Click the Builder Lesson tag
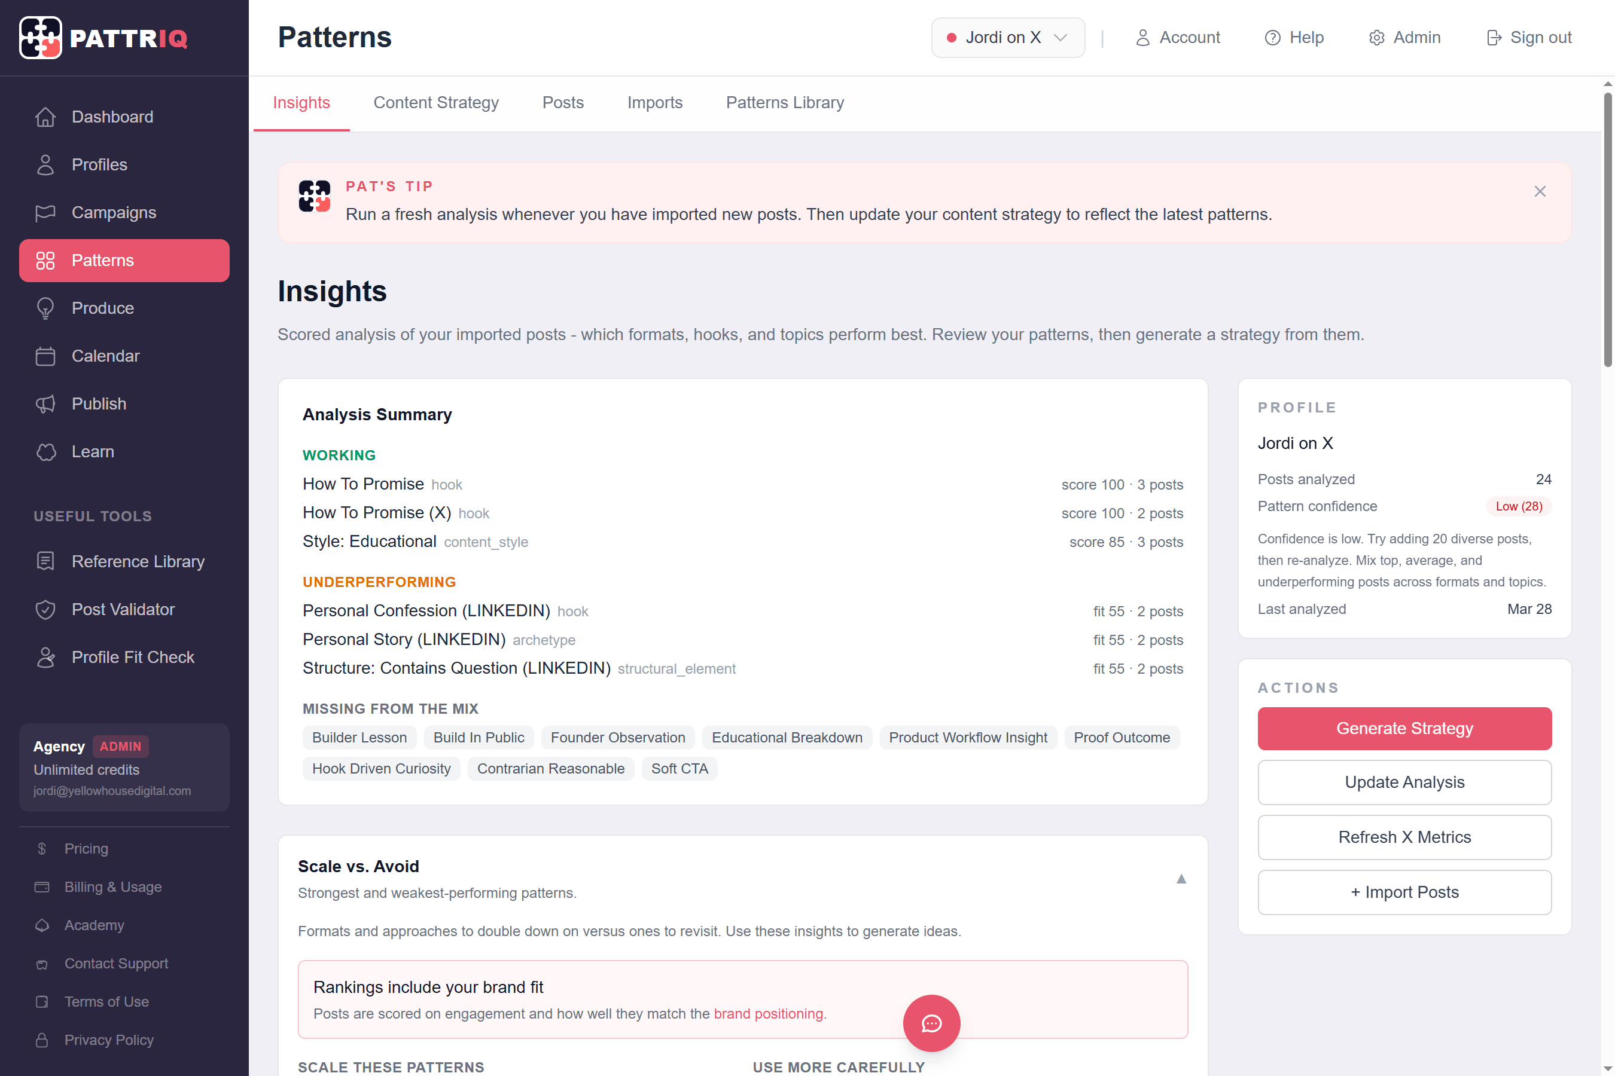 tap(359, 738)
